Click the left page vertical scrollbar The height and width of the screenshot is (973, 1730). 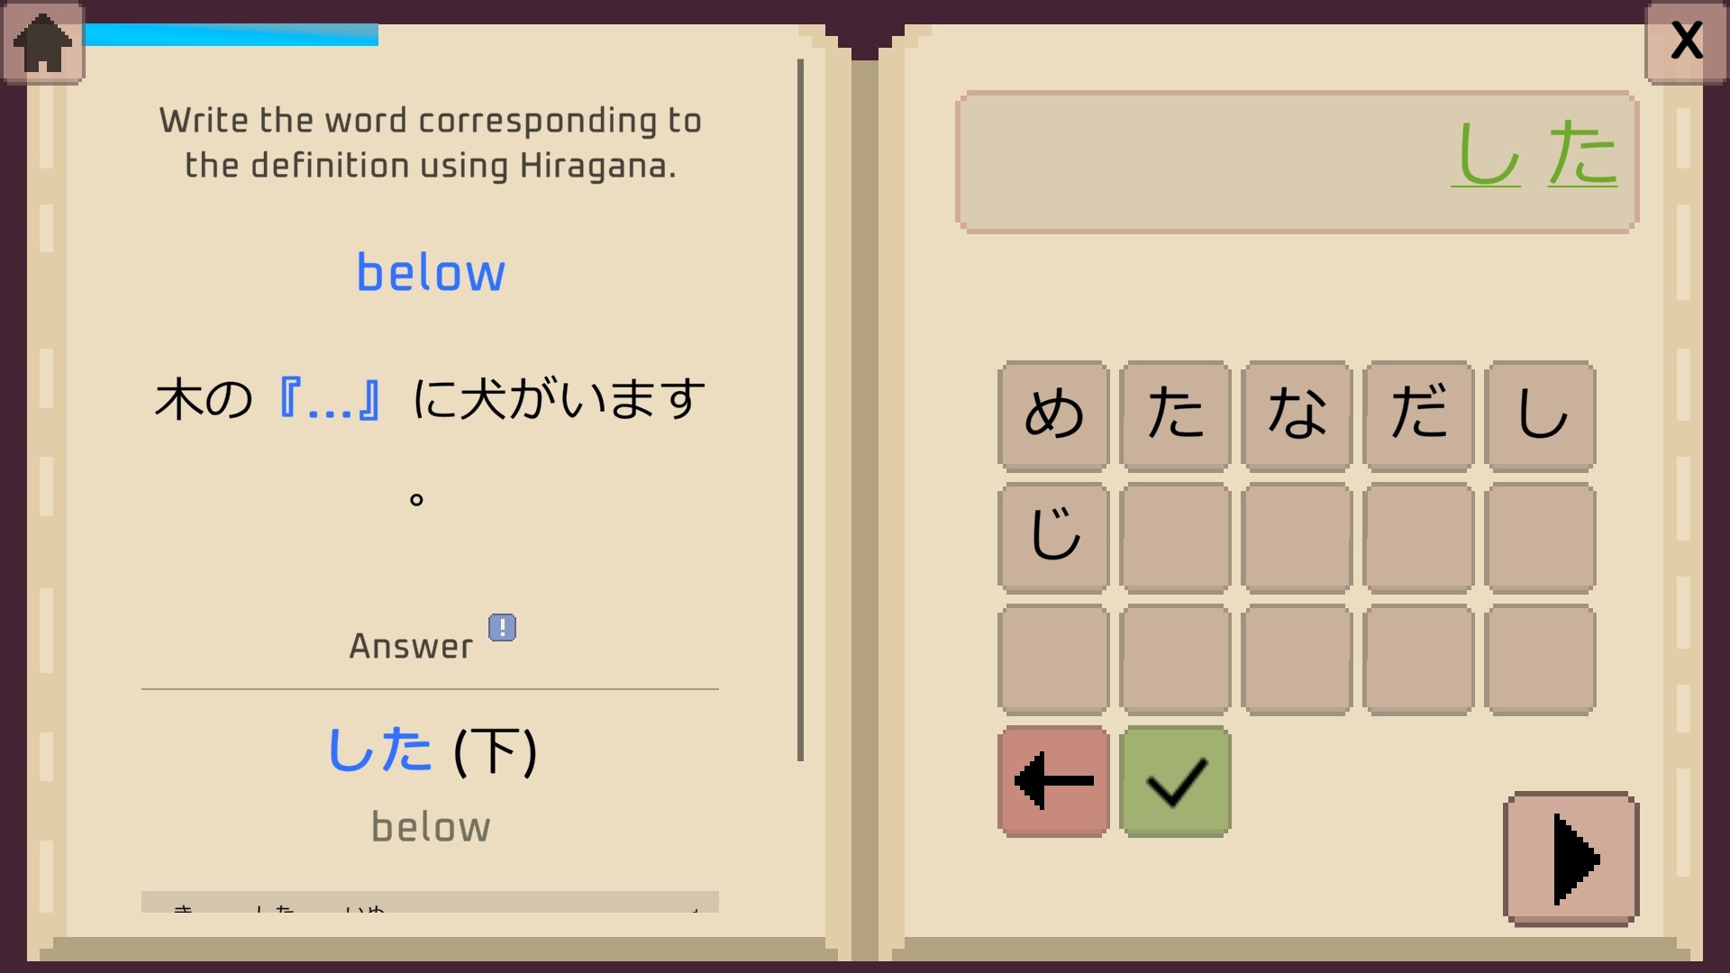click(x=800, y=410)
